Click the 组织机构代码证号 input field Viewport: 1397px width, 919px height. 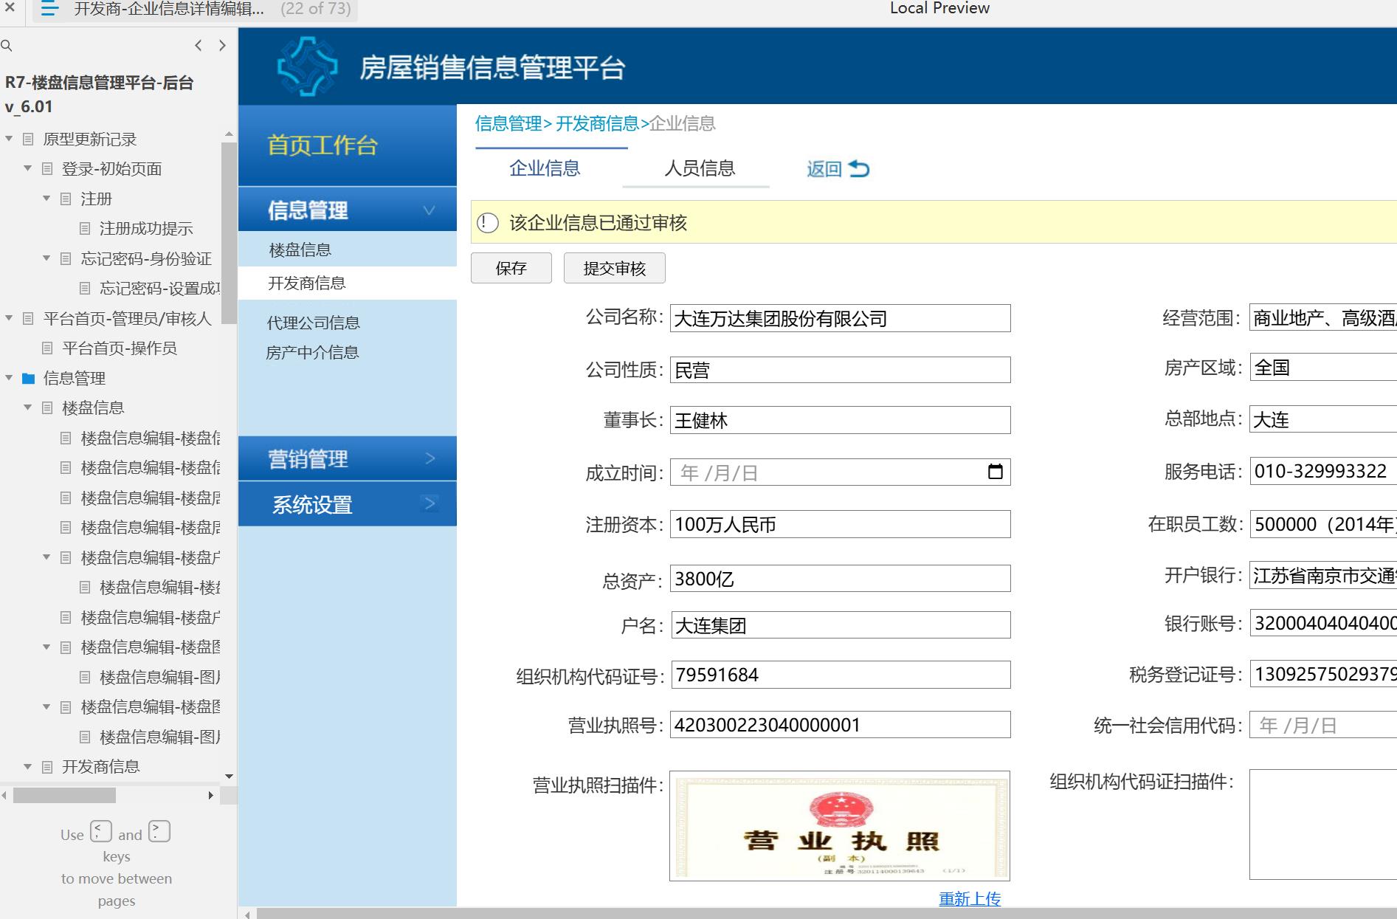click(x=841, y=675)
